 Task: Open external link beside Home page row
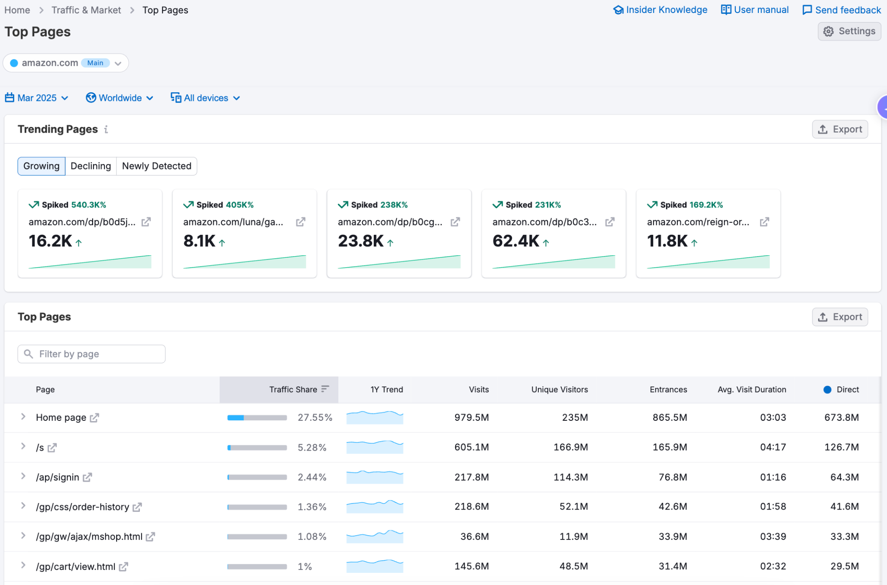coord(95,417)
